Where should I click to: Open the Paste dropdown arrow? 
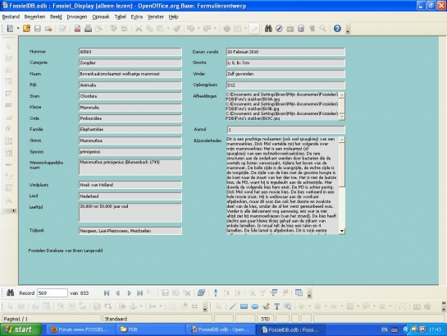[168, 28]
